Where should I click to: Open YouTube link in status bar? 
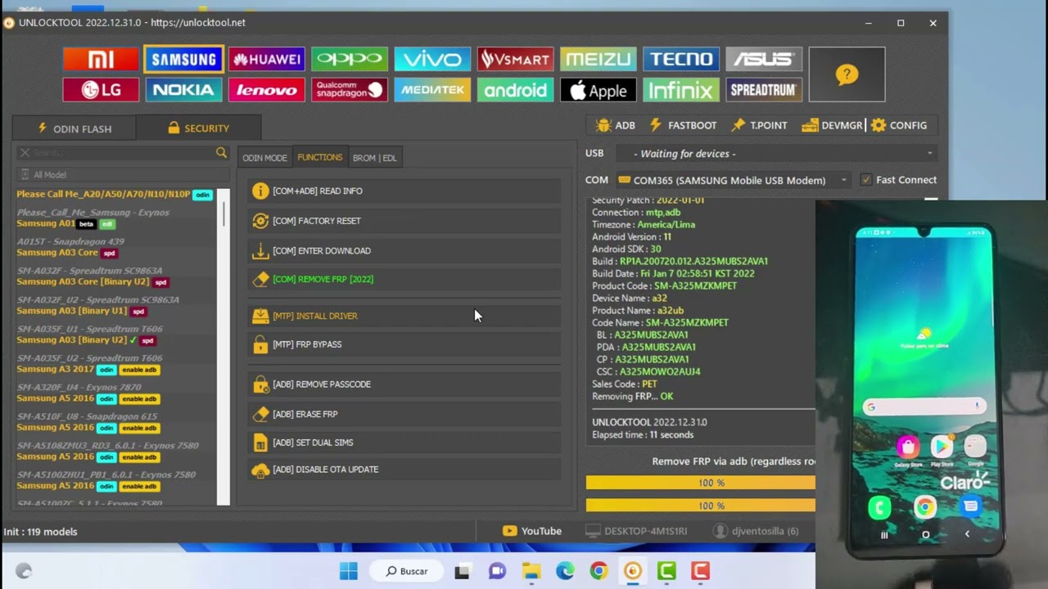click(532, 531)
